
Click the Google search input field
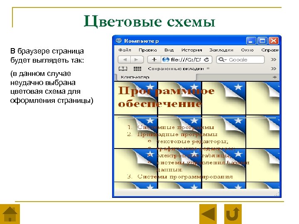(x=240, y=60)
